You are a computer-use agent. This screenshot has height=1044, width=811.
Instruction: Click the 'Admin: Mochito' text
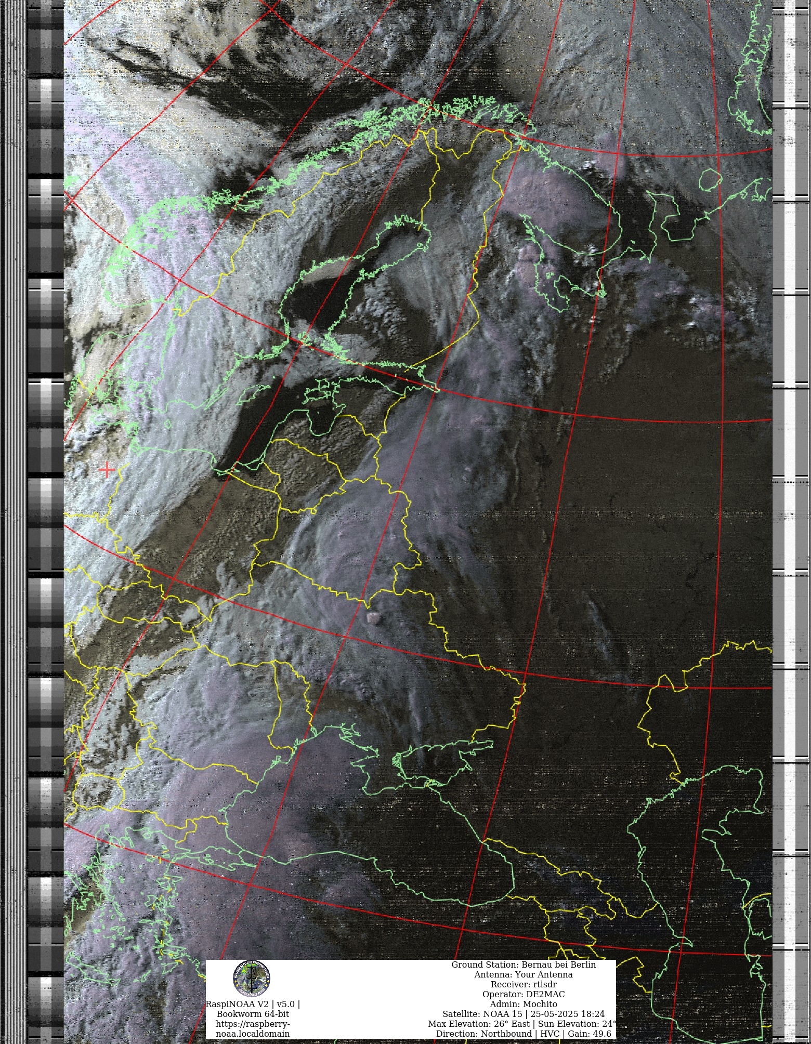pyautogui.click(x=524, y=1004)
